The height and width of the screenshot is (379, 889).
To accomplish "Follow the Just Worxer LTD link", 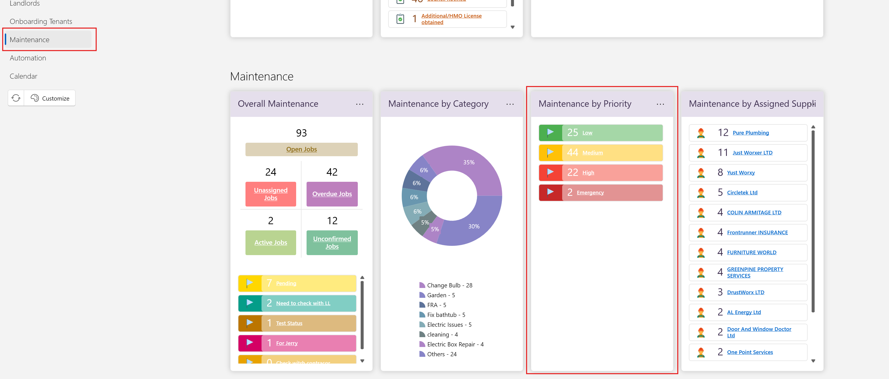I will tap(752, 153).
